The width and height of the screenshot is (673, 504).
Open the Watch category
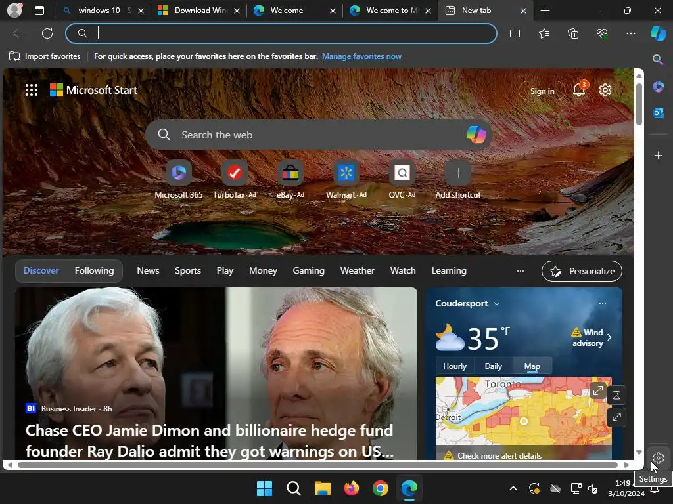[x=403, y=271]
